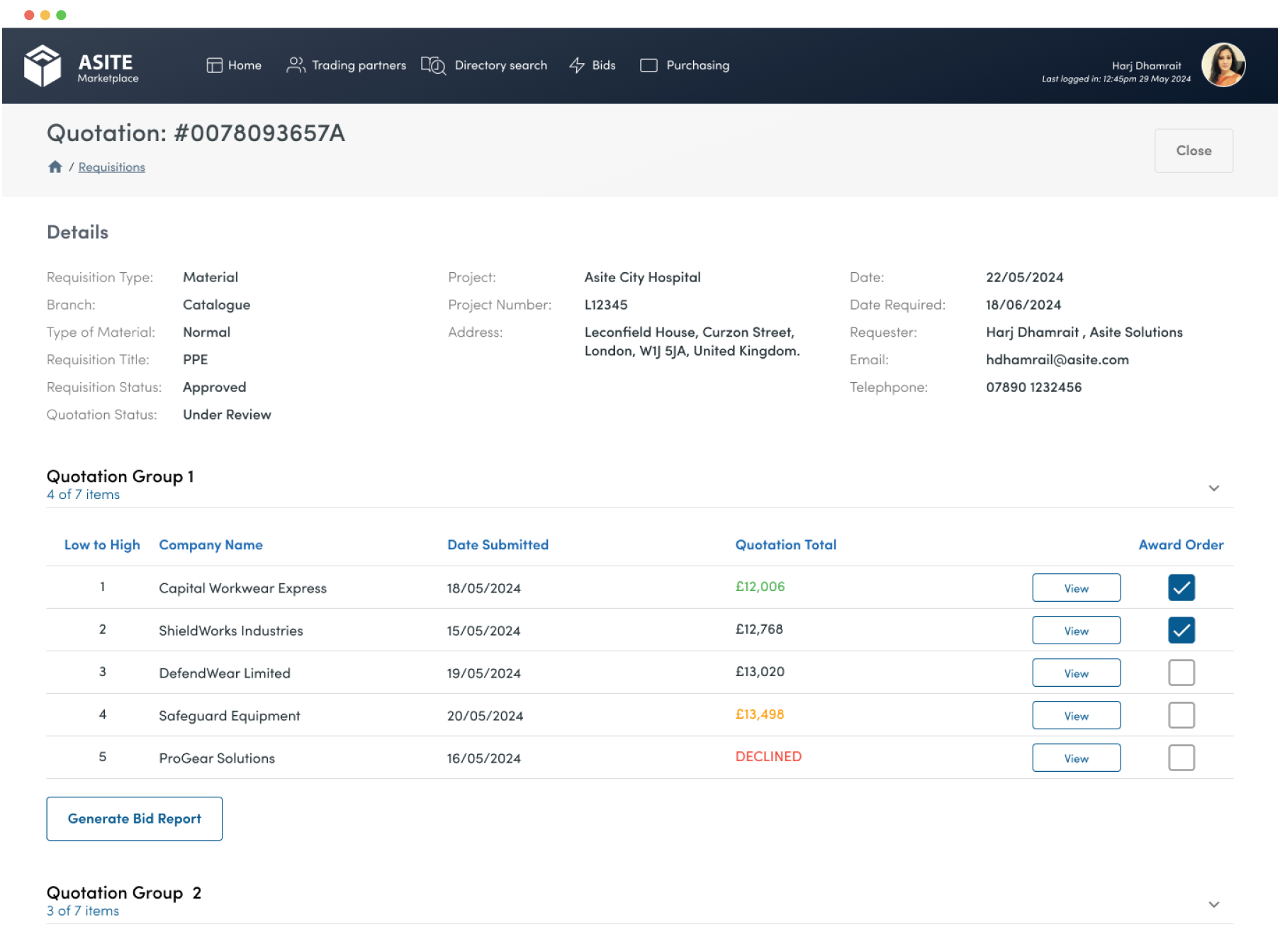Uncheck award order for ShieldWorks Industries
The width and height of the screenshot is (1280, 937).
(x=1181, y=630)
